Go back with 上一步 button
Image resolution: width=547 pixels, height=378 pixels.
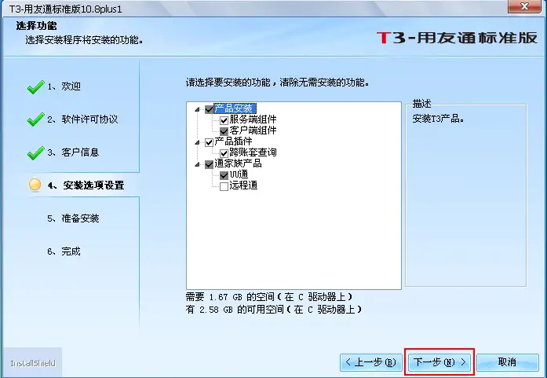tap(371, 362)
